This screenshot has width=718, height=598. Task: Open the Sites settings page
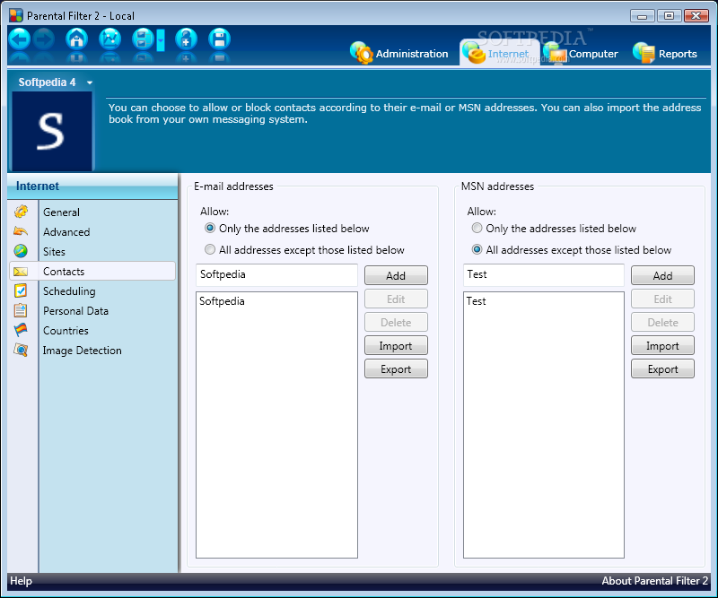[54, 252]
